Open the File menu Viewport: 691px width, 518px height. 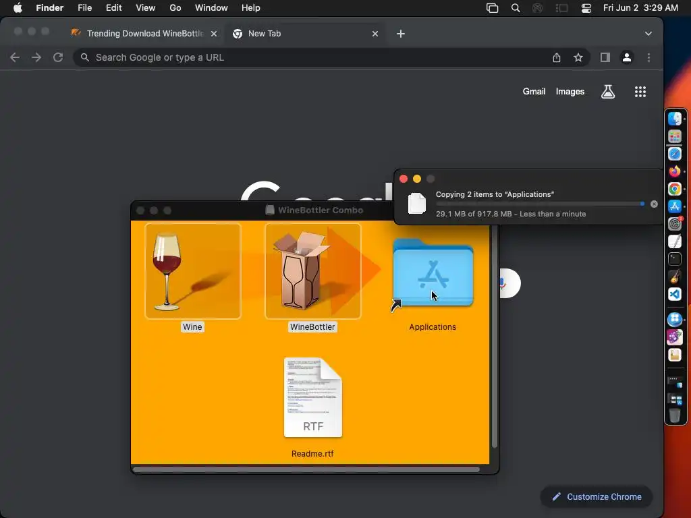point(84,8)
